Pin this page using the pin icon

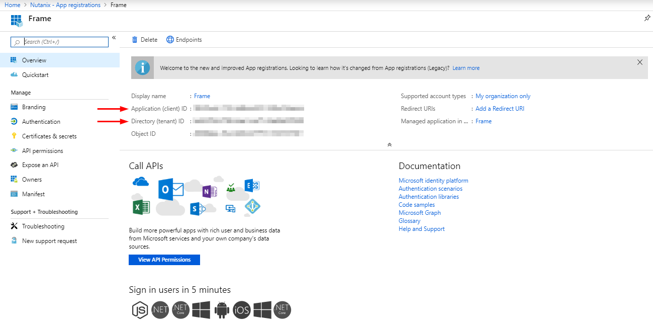point(647,18)
